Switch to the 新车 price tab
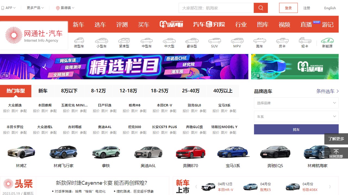Viewport: 348px width, 195px height. (43, 91)
